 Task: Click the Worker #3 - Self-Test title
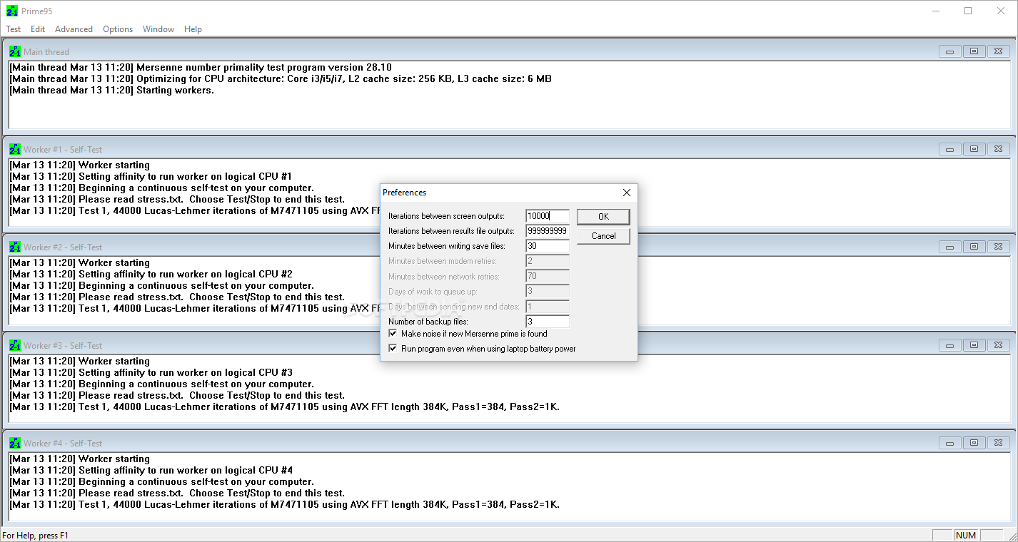click(x=63, y=346)
